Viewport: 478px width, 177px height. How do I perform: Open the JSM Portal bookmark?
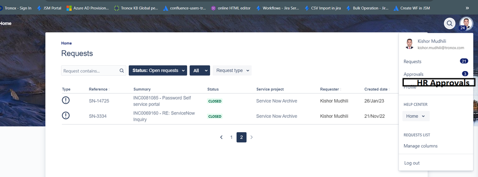49,8
